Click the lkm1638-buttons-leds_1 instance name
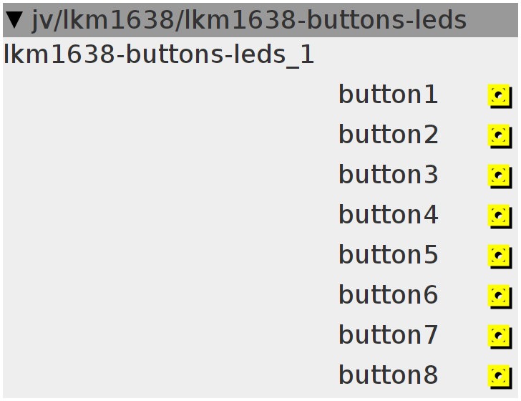 tap(158, 55)
